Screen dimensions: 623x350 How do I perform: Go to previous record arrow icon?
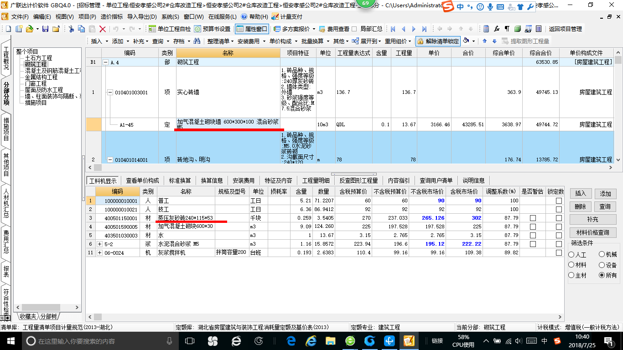pyautogui.click(x=403, y=29)
